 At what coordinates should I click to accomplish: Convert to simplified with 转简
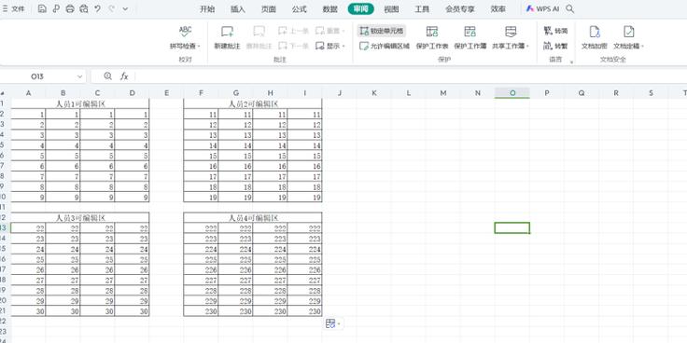555,31
